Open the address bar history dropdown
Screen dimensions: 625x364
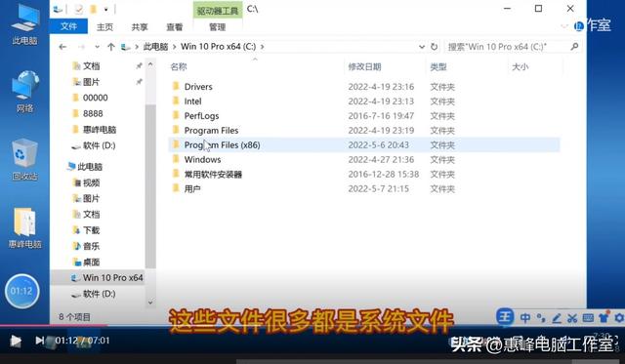(422, 47)
